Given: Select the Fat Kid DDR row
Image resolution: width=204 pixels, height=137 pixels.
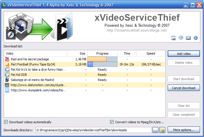Looking at the screenshot, I should pyautogui.click(x=85, y=75).
